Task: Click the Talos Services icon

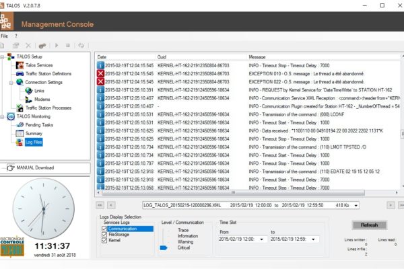Action: [x=20, y=65]
